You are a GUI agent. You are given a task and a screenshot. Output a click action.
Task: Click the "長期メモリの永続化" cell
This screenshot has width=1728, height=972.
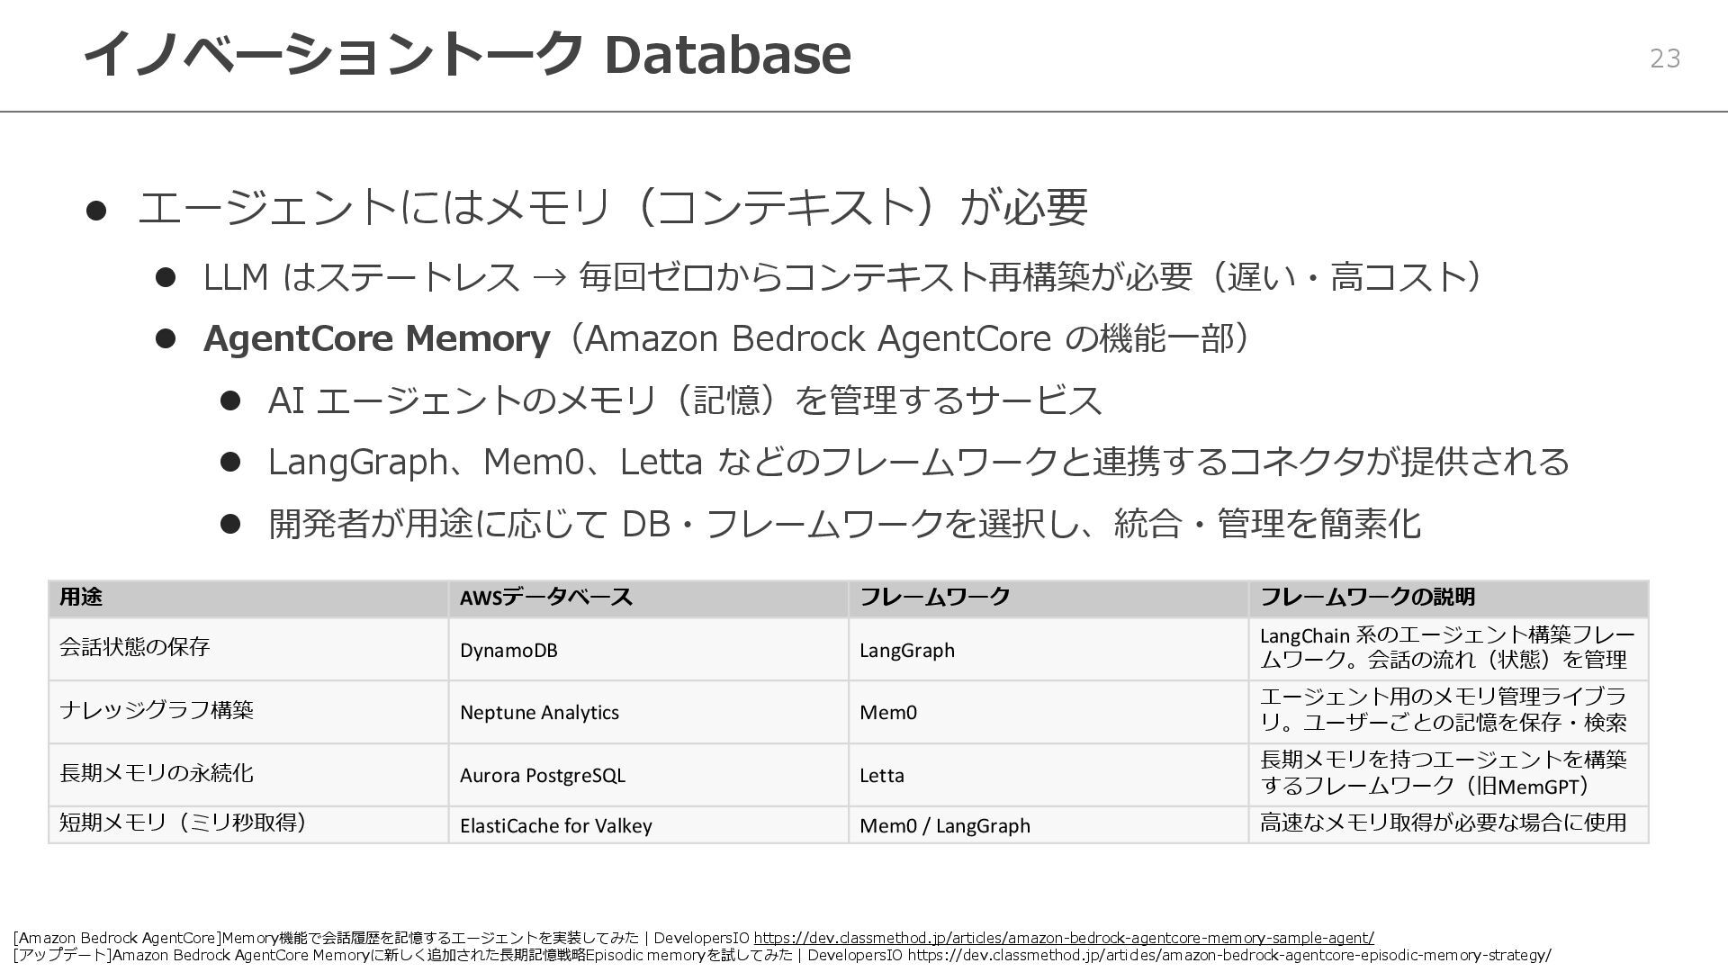pyautogui.click(x=156, y=773)
